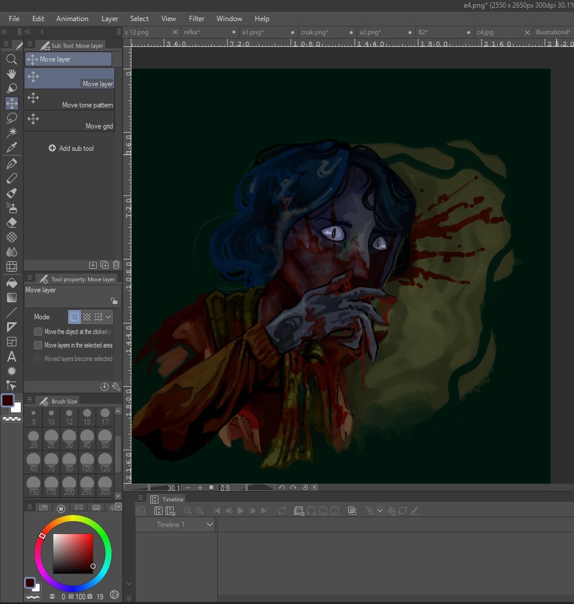Choose brush size 25

(51, 439)
